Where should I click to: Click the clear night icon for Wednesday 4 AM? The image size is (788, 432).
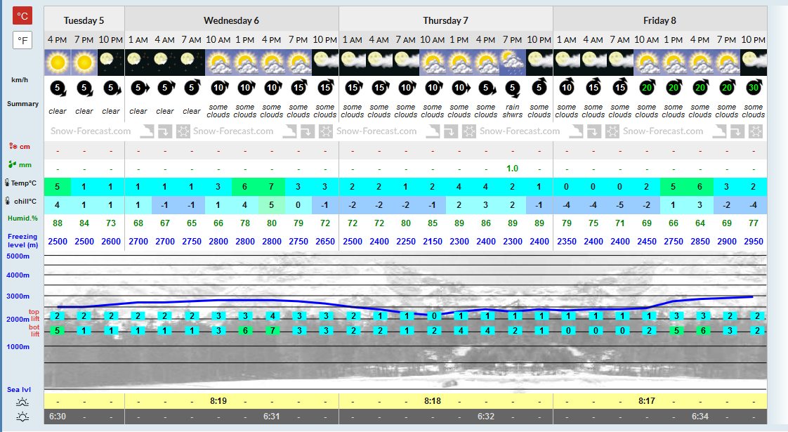click(165, 63)
